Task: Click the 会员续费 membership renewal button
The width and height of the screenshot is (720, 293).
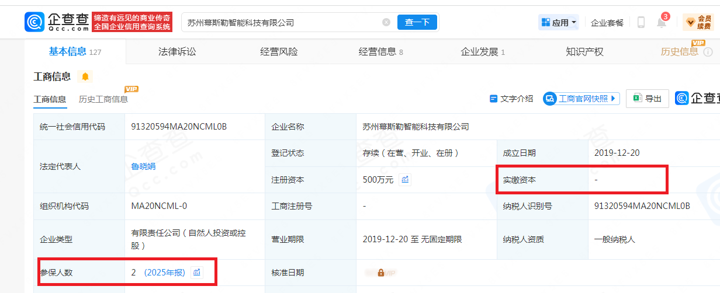Action: 698,22
